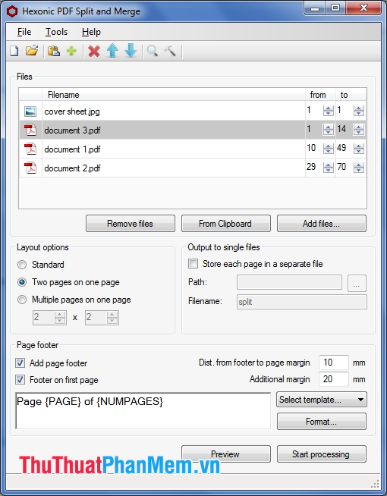Click the New document toolbar icon
Image resolution: width=387 pixels, height=496 pixels.
click(14, 51)
